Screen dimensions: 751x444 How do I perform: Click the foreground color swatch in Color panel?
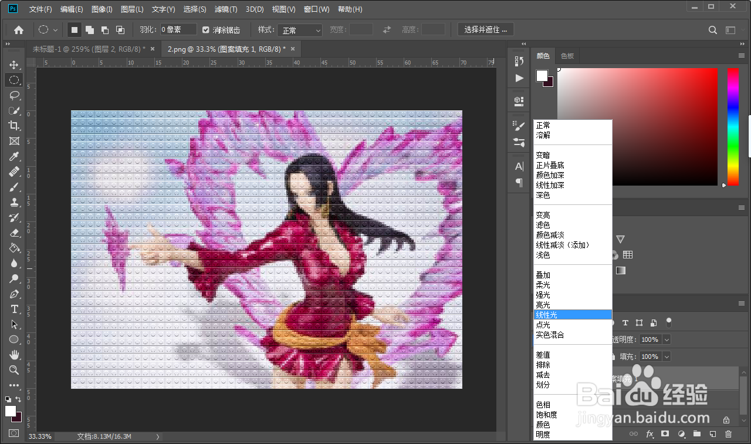click(542, 76)
